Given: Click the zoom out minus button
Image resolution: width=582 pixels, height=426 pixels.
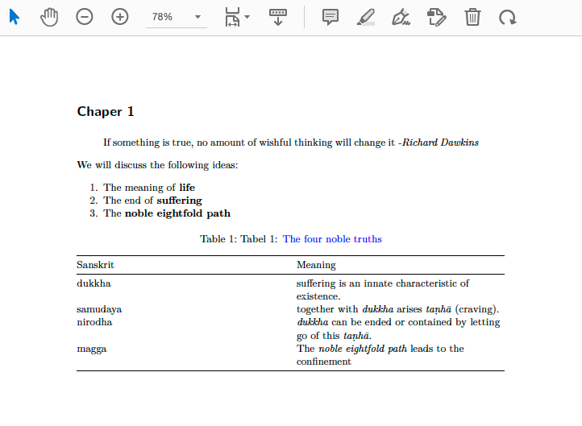Looking at the screenshot, I should 85,17.
